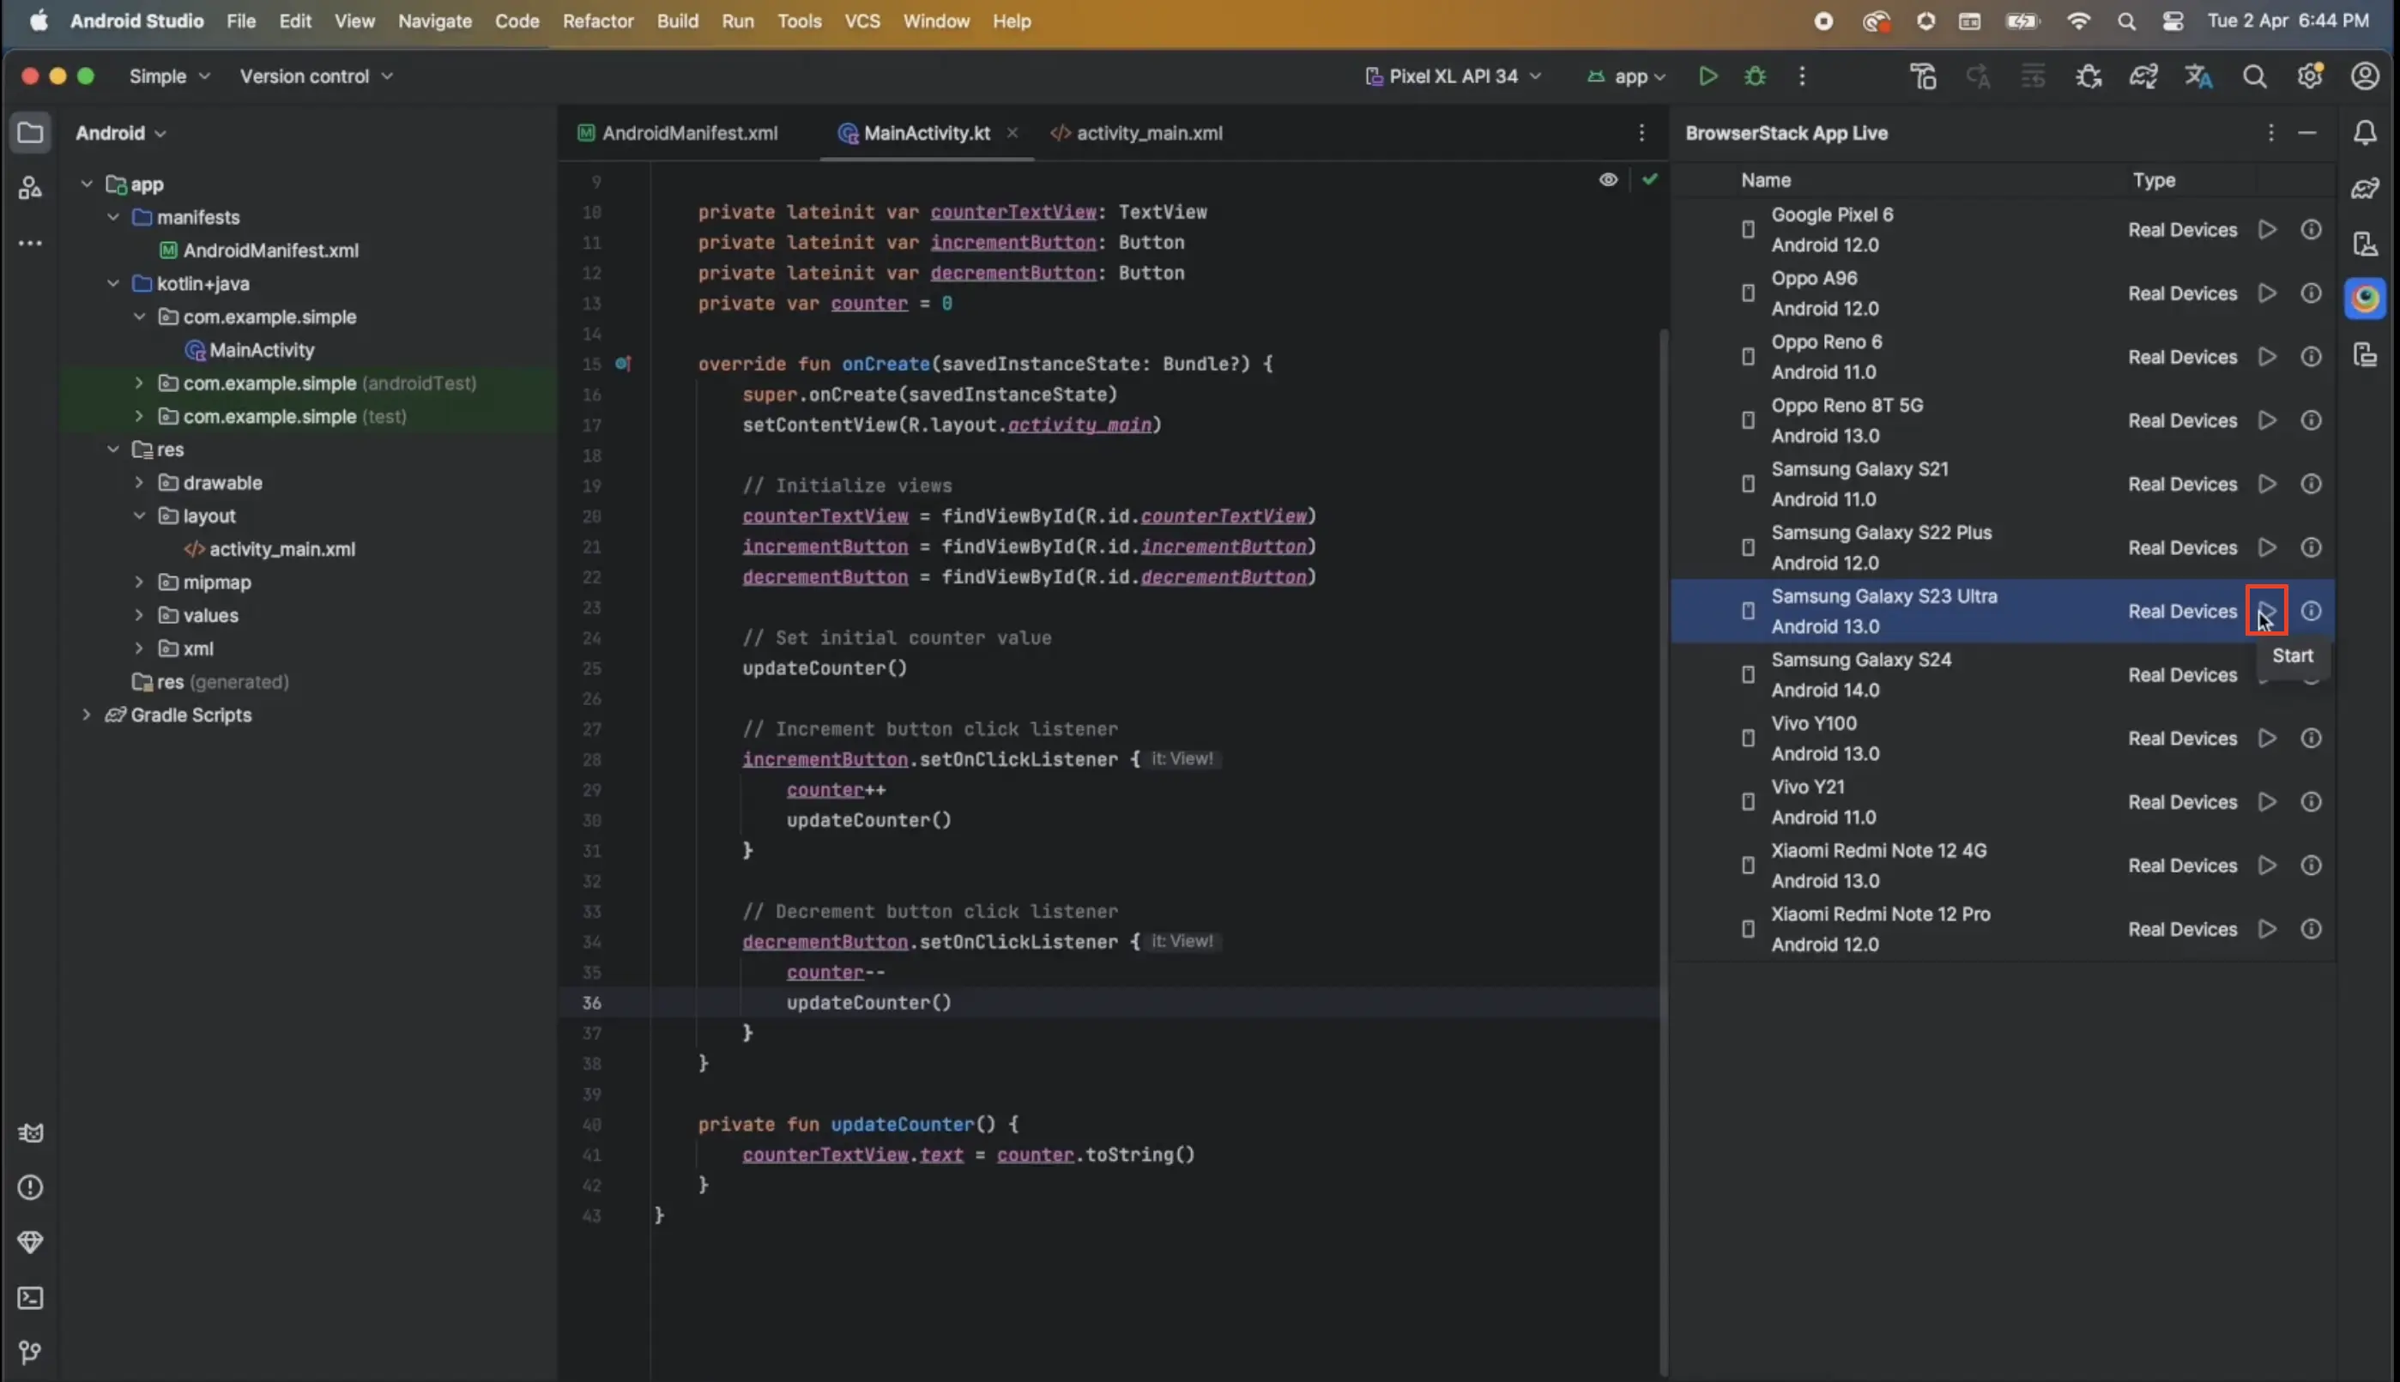This screenshot has height=1382, width=2400.
Task: Click the Version control button
Action: click(x=315, y=76)
